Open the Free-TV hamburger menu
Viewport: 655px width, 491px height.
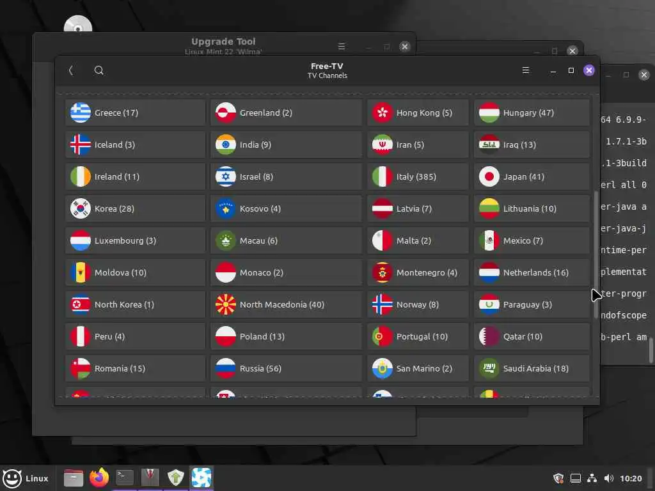click(x=526, y=70)
